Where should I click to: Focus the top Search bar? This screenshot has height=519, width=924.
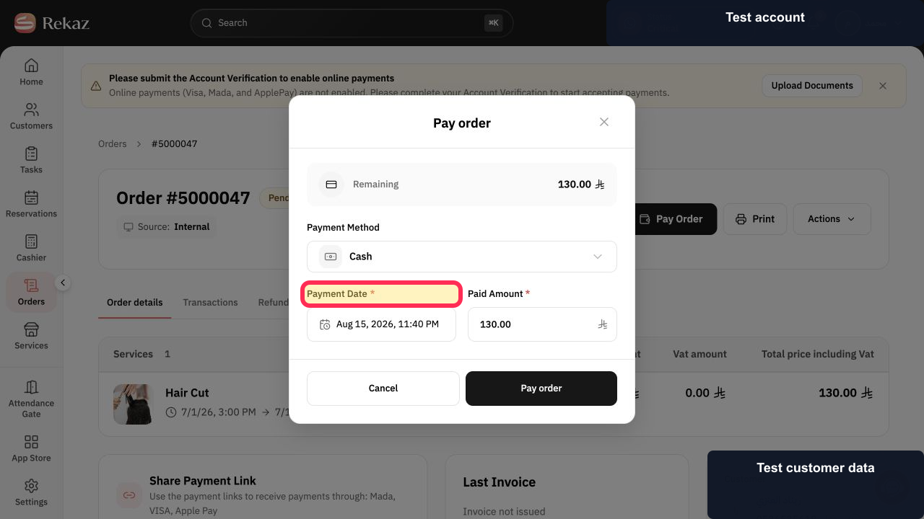click(352, 23)
